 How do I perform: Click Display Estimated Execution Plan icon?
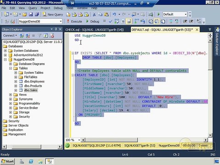pyautogui.click(x=117, y=22)
